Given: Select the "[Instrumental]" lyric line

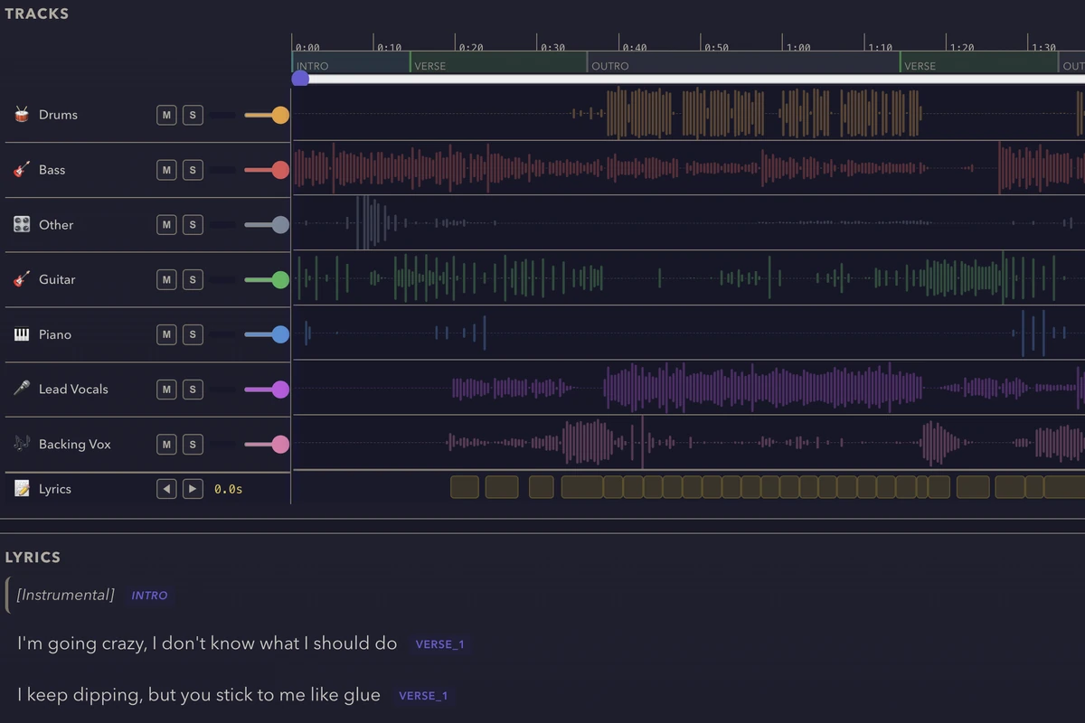Looking at the screenshot, I should pos(66,595).
